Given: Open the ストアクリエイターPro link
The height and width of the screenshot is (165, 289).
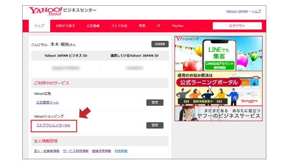Looking at the screenshot, I should pyautogui.click(x=53, y=125).
